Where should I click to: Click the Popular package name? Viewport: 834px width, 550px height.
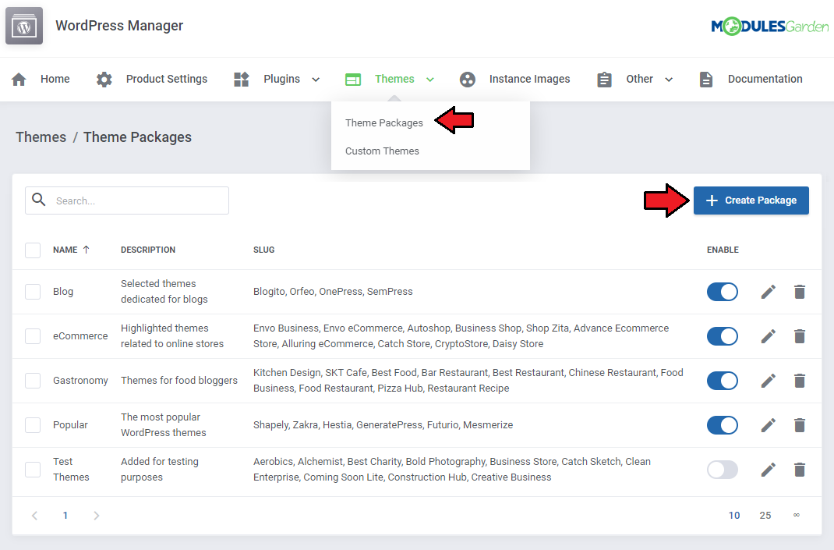(70, 425)
